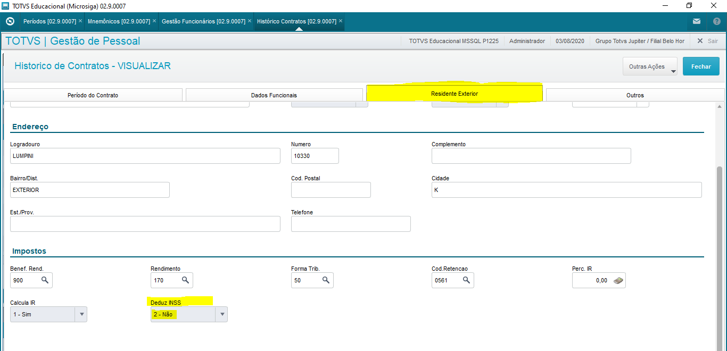This screenshot has width=727, height=351.
Task: Switch to Gestão Funcionários tab
Action: point(203,21)
